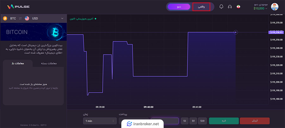
Task: Open the $10,000 demo balance dropdown
Action: 260,9
